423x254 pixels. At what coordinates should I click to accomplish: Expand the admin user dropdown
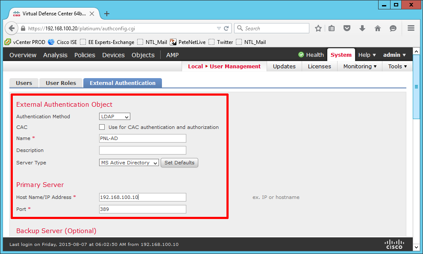(x=394, y=55)
